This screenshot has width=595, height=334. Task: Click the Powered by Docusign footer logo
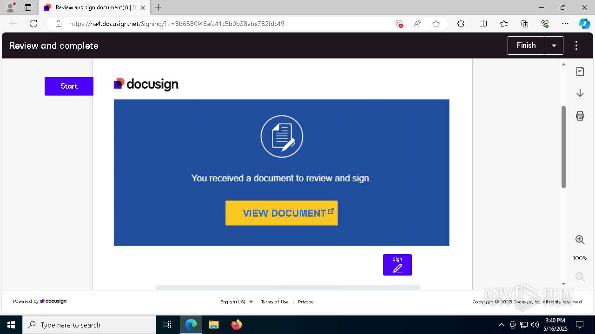[x=53, y=301]
